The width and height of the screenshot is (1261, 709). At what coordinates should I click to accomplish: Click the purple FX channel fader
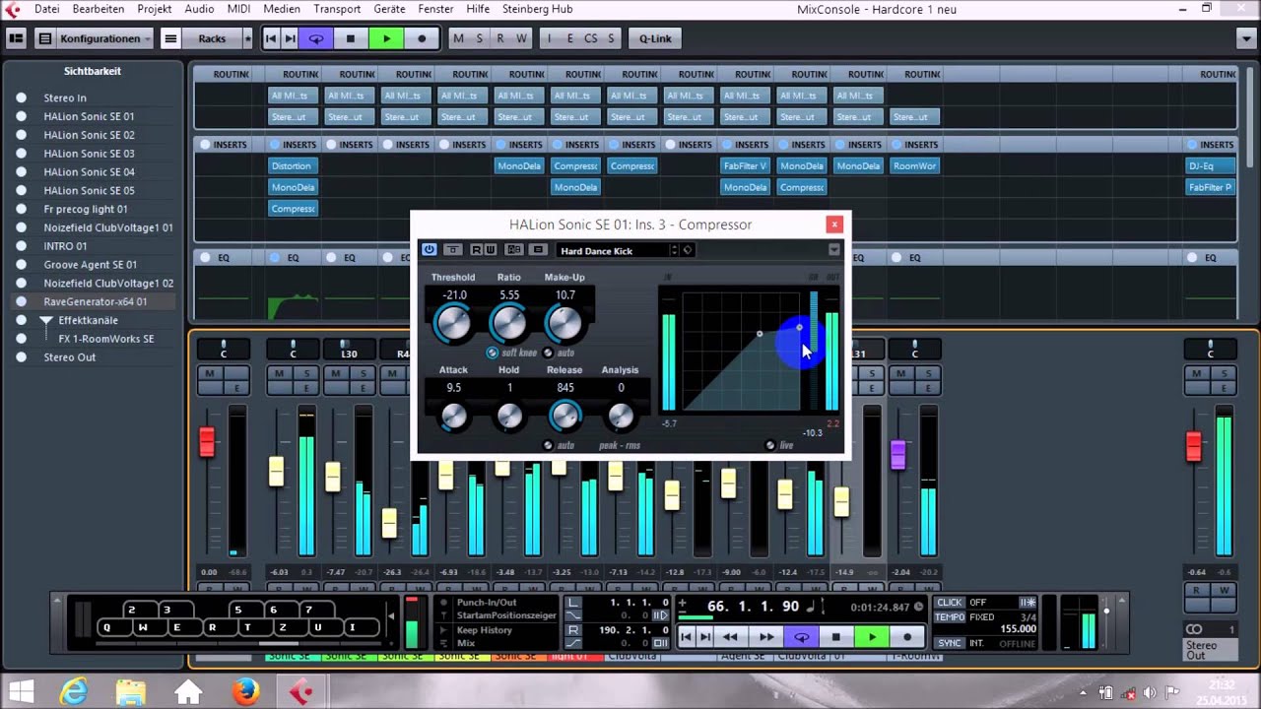tap(898, 454)
